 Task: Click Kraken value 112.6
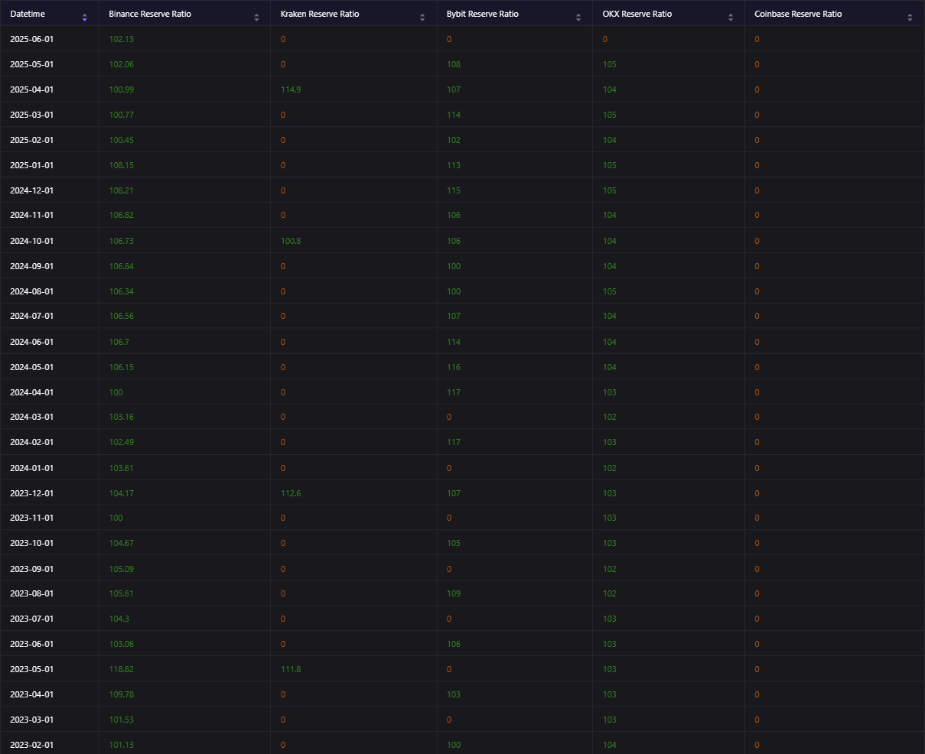pos(291,493)
